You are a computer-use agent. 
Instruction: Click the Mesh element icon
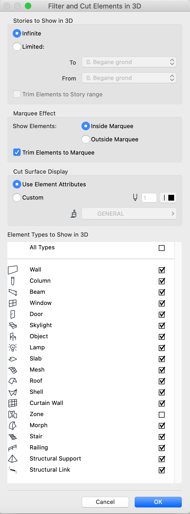point(13,370)
